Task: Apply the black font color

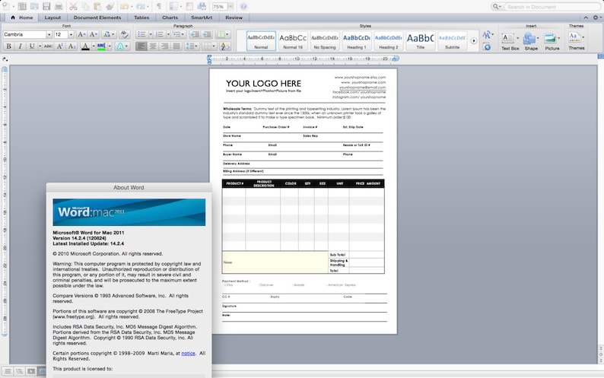Action: click(x=85, y=46)
